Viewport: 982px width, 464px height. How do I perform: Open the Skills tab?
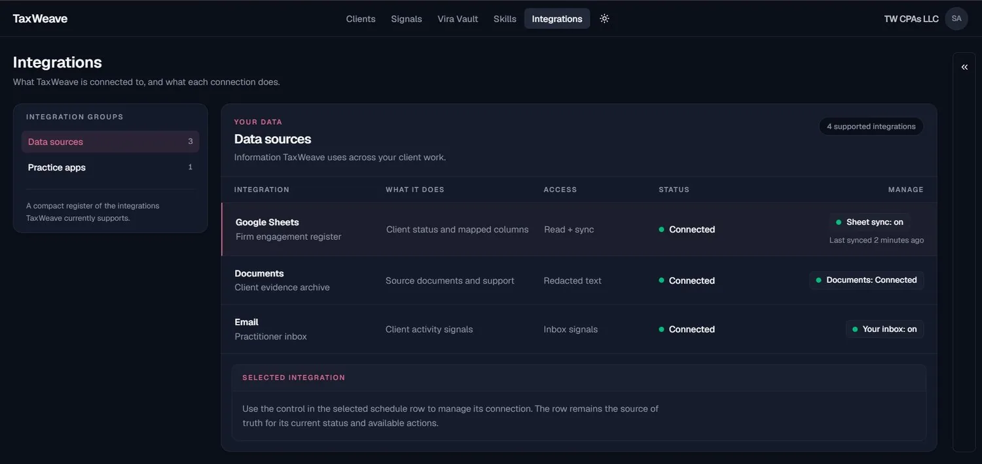(505, 19)
